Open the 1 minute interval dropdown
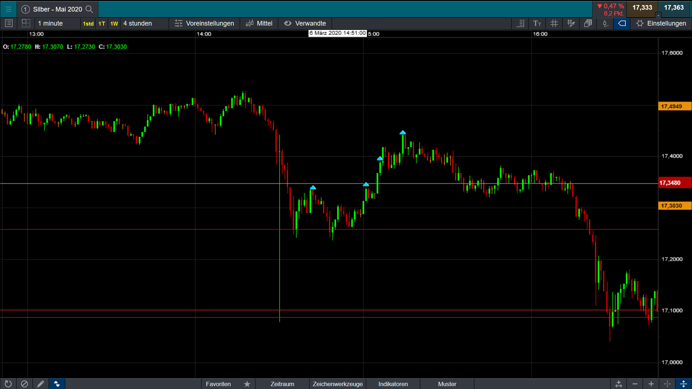 (58, 23)
